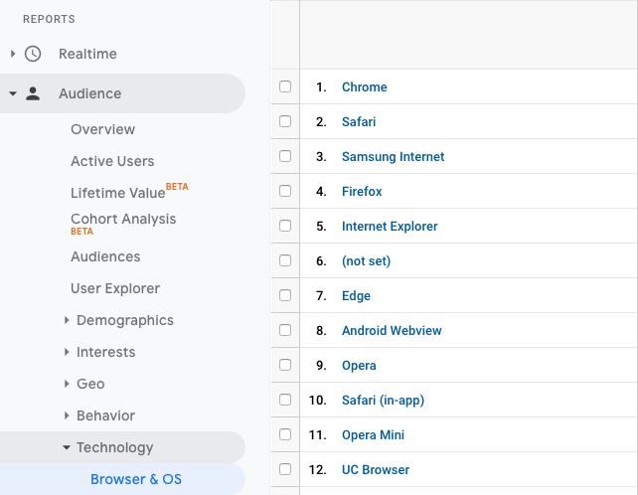Open the Audience Overview report

point(102,129)
